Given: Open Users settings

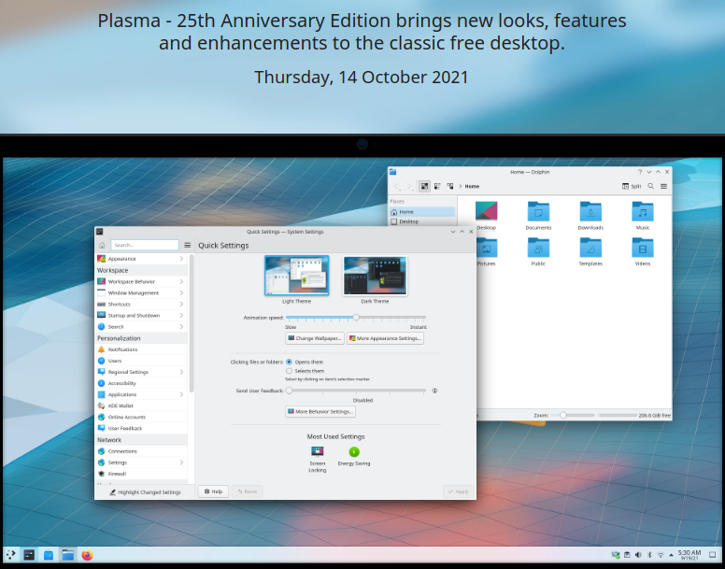Looking at the screenshot, I should point(141,361).
